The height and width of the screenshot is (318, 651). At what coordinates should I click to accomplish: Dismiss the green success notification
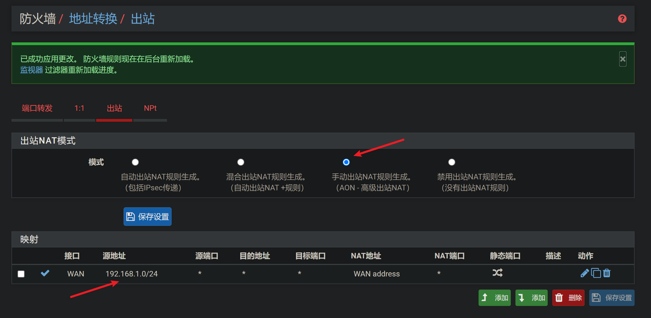pos(623,59)
